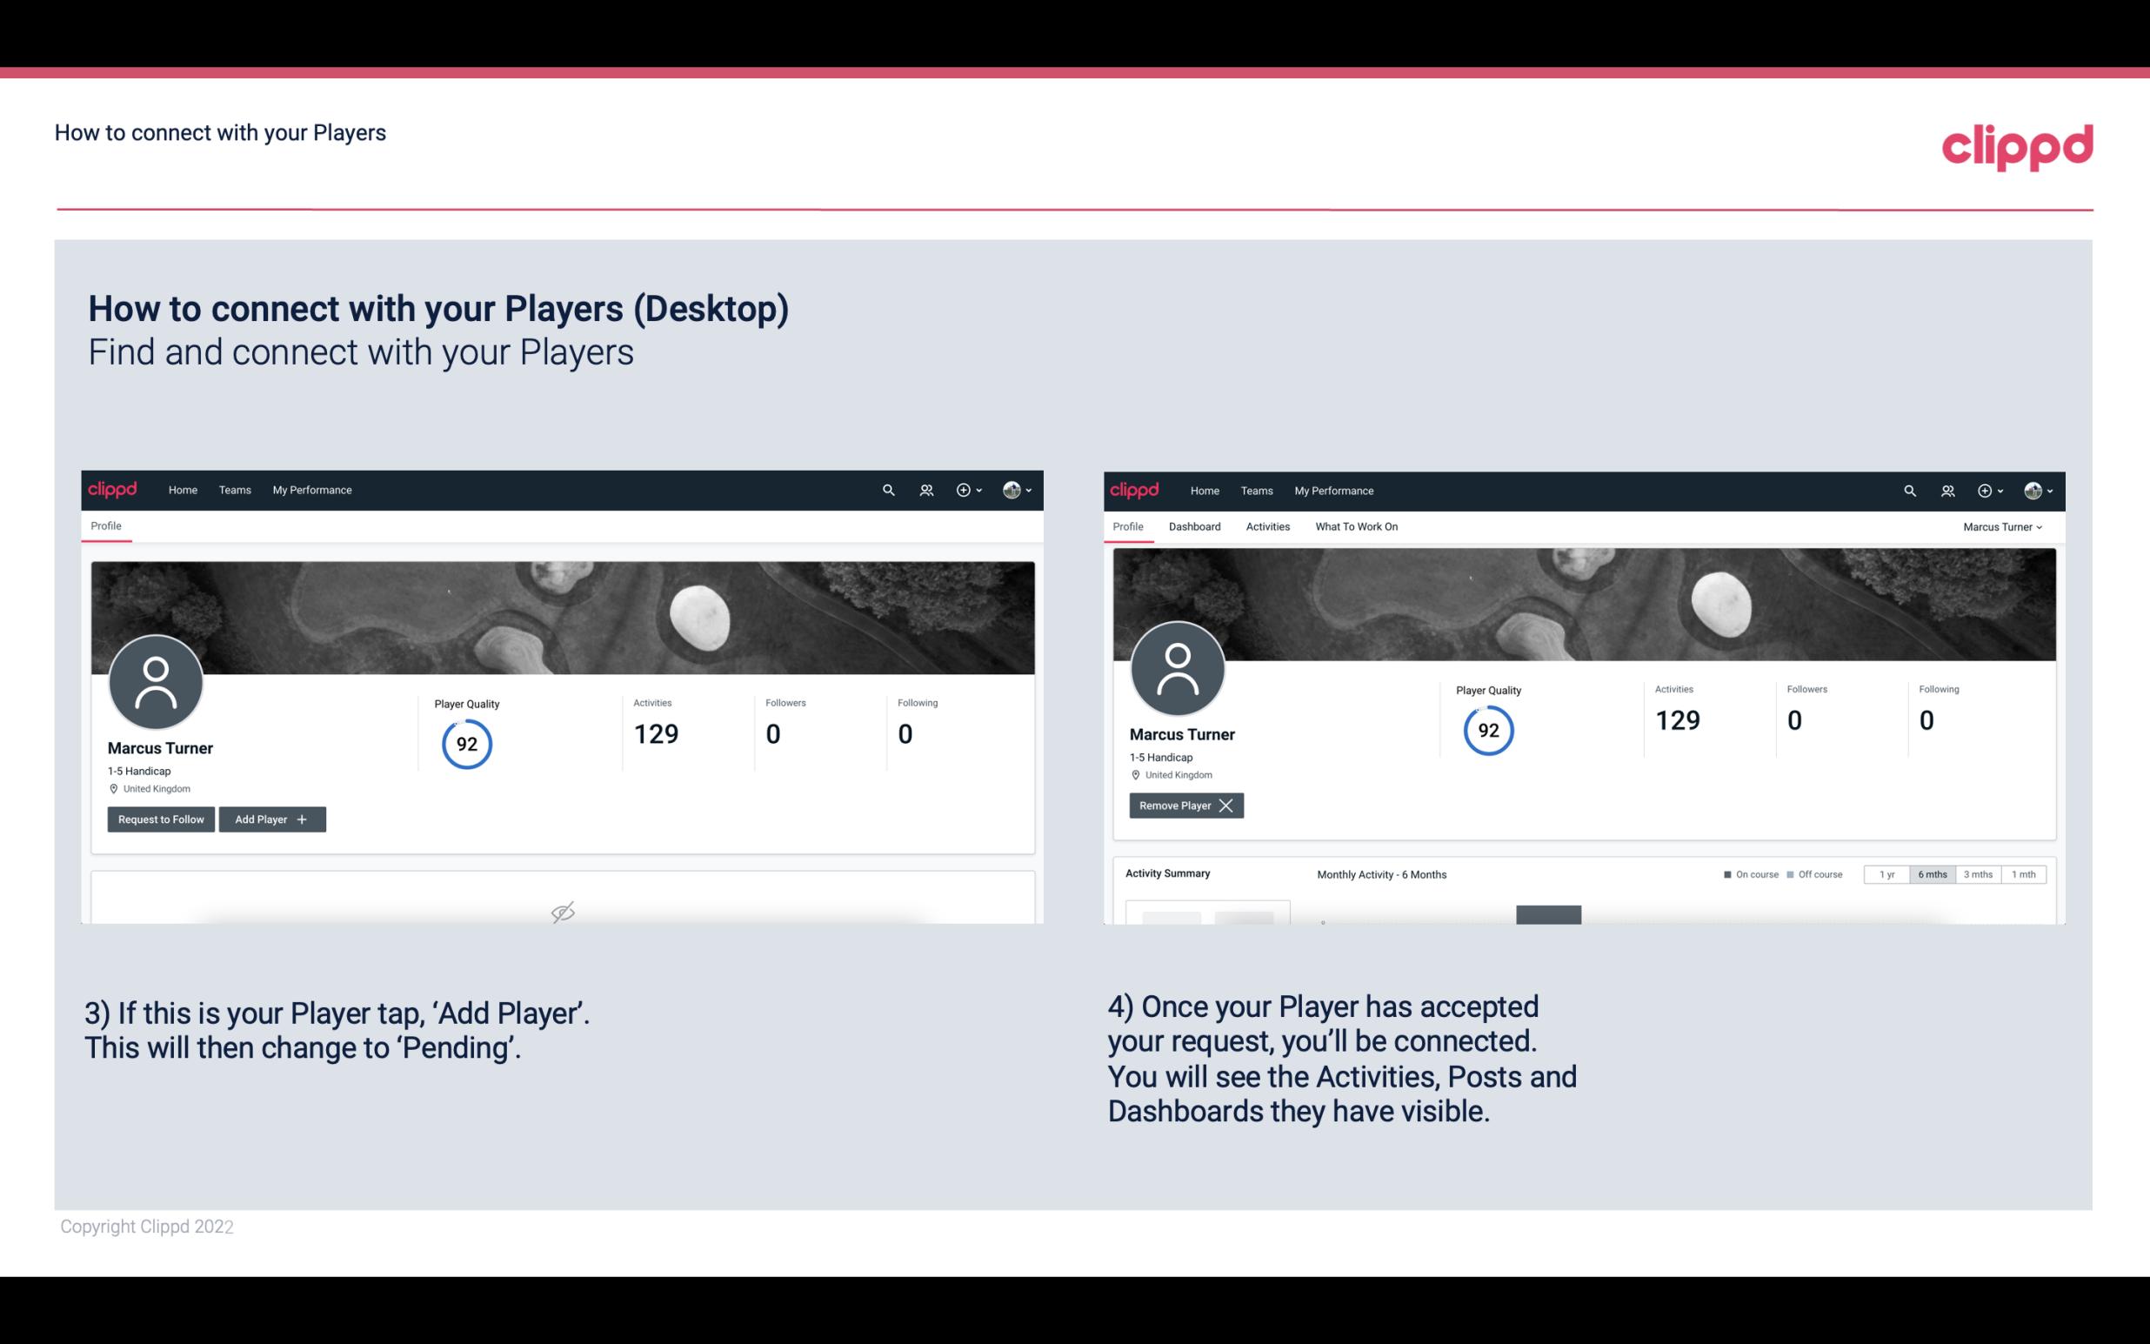Click the player/connections icon in right nav
This screenshot has height=1344, width=2150.
[924, 491]
